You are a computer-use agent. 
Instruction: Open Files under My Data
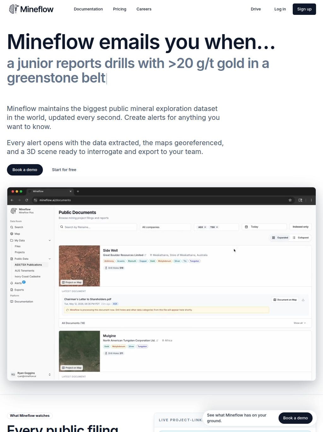tap(18, 246)
